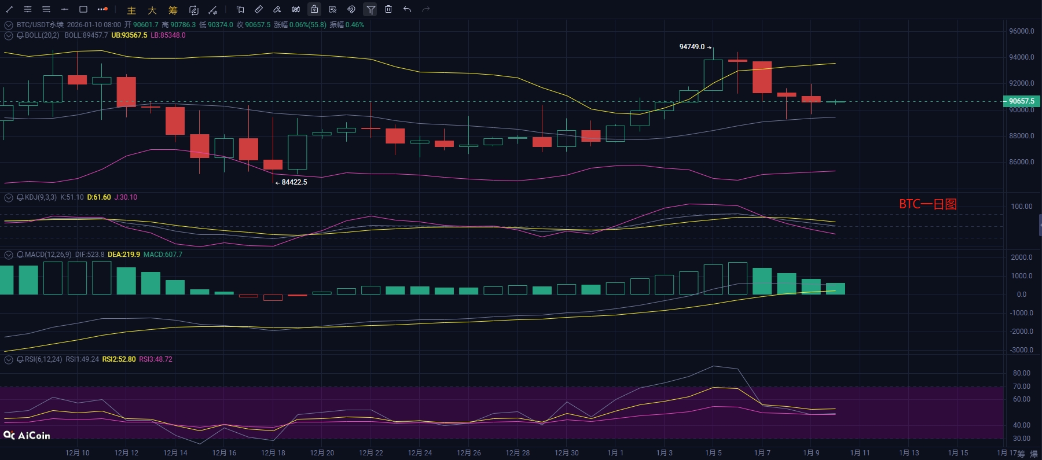Toggle the BOLL indicator alert bell
This screenshot has width=1042, height=460.
click(20, 35)
